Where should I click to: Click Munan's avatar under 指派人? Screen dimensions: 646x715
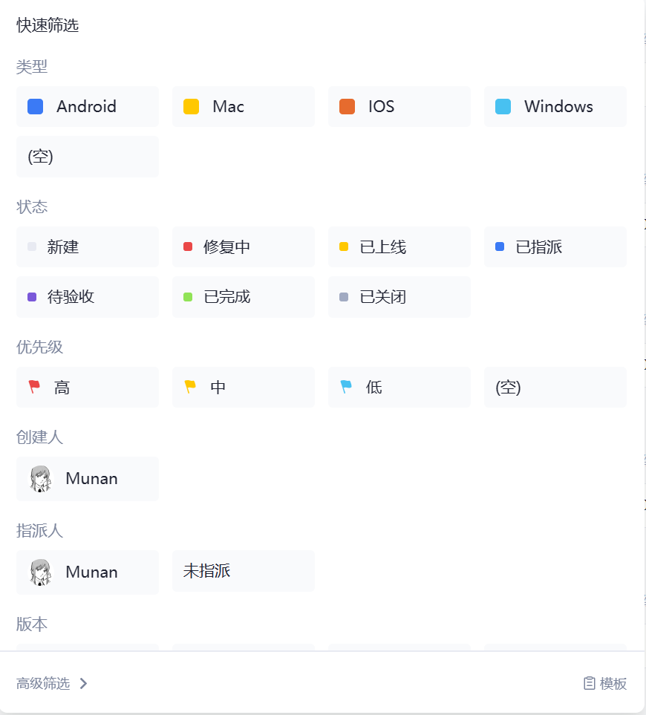coord(41,572)
